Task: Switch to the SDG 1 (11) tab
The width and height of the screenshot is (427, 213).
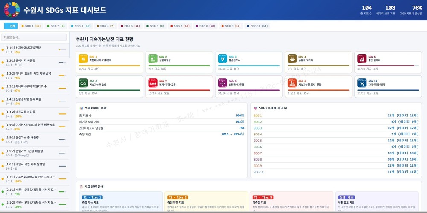Action: (x=31, y=26)
